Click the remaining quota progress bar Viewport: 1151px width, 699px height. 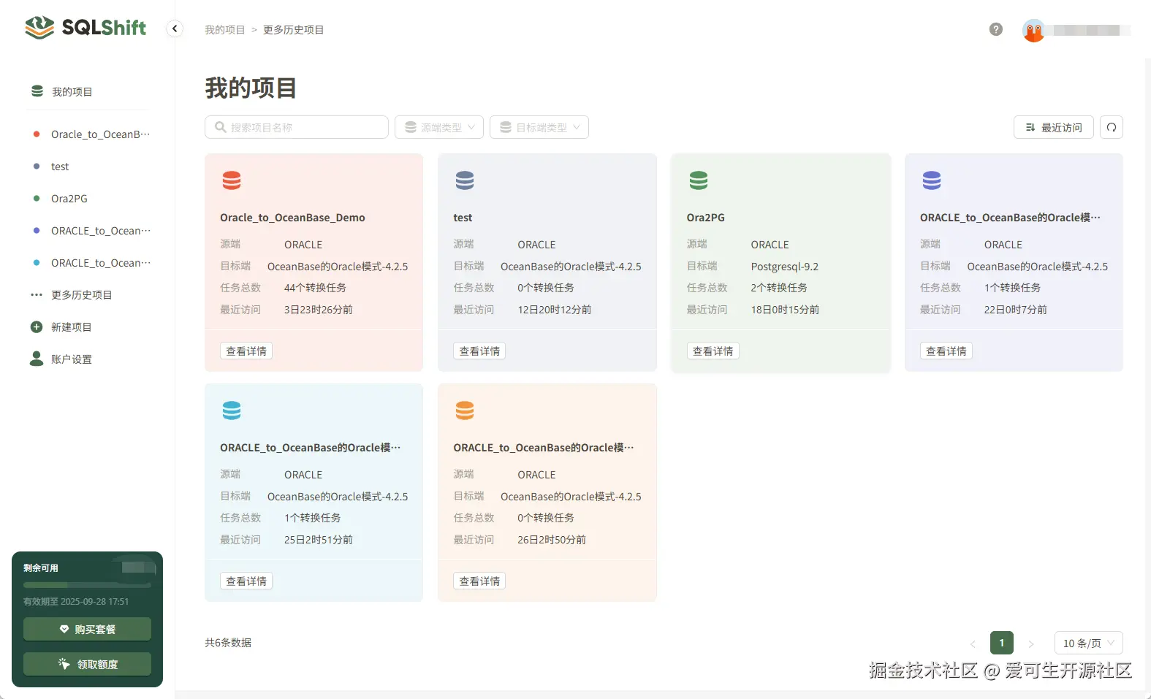(87, 585)
